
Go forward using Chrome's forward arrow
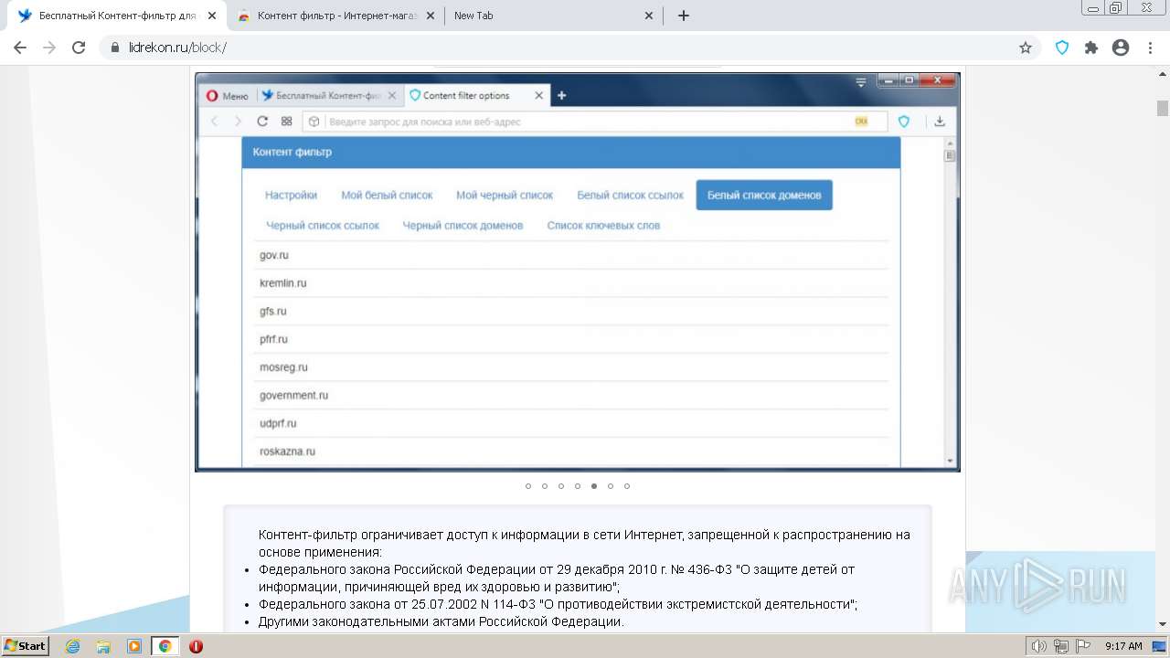tap(49, 48)
